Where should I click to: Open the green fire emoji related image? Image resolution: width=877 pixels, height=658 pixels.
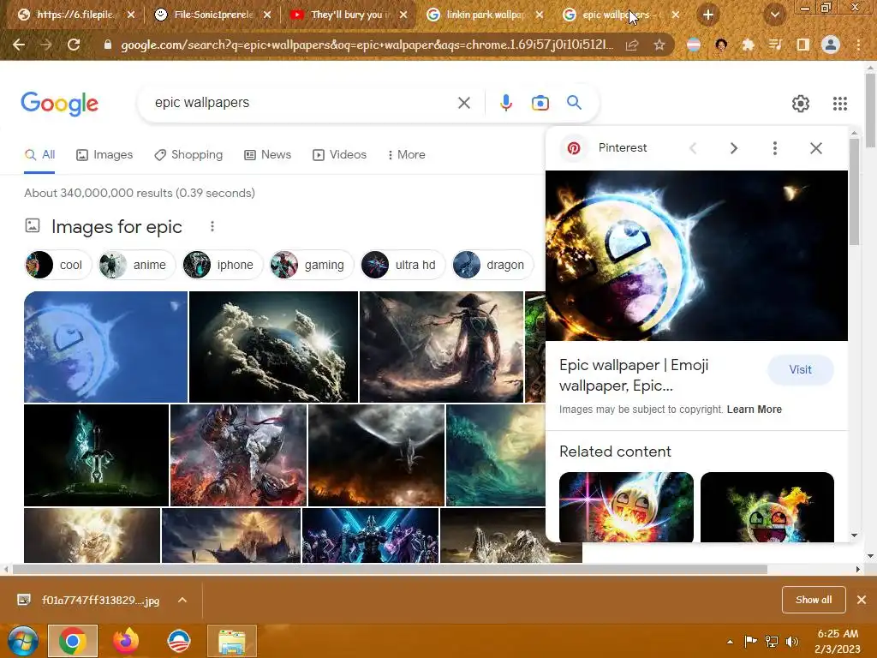pyautogui.click(x=767, y=507)
